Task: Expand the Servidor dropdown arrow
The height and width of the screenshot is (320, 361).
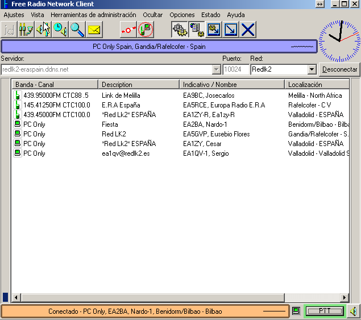Action: tap(217, 69)
